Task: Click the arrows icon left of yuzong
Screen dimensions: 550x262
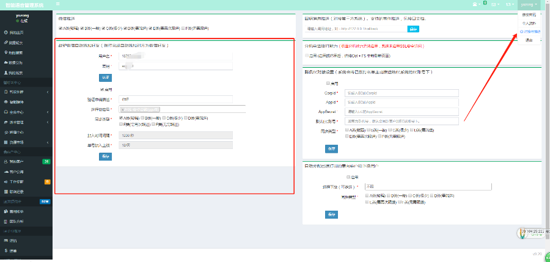Action: (509, 4)
